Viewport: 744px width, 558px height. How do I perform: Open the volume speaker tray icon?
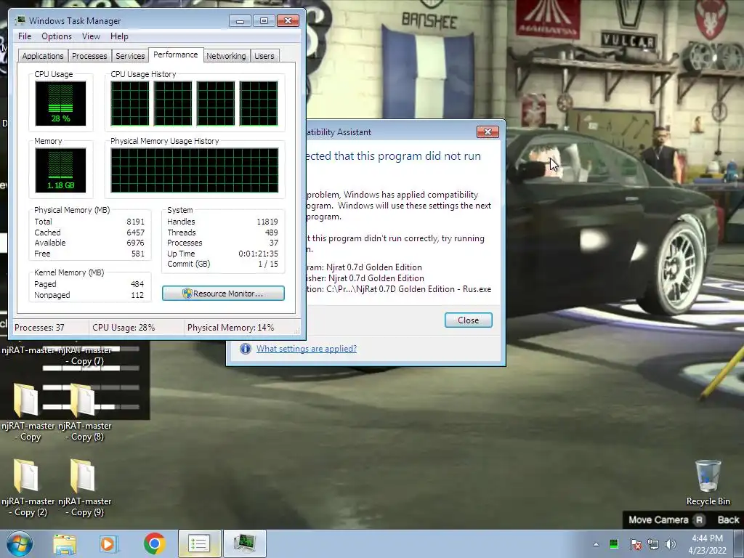pyautogui.click(x=671, y=544)
